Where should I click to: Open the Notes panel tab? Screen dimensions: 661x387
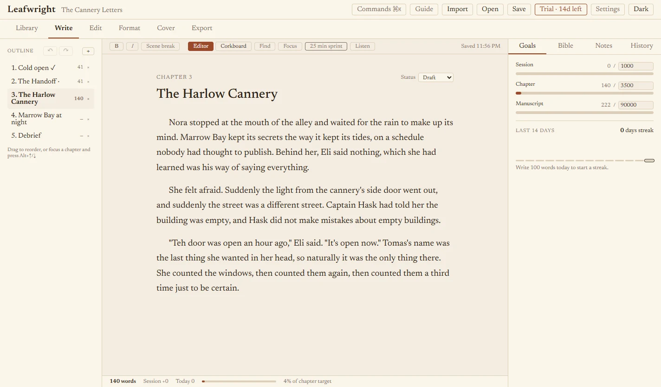(x=603, y=46)
